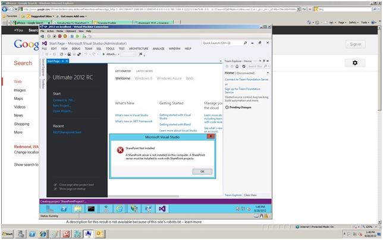383x240 pixels.
Task: Click the Back icon in Team Explorer toolbar
Action: 227,67
